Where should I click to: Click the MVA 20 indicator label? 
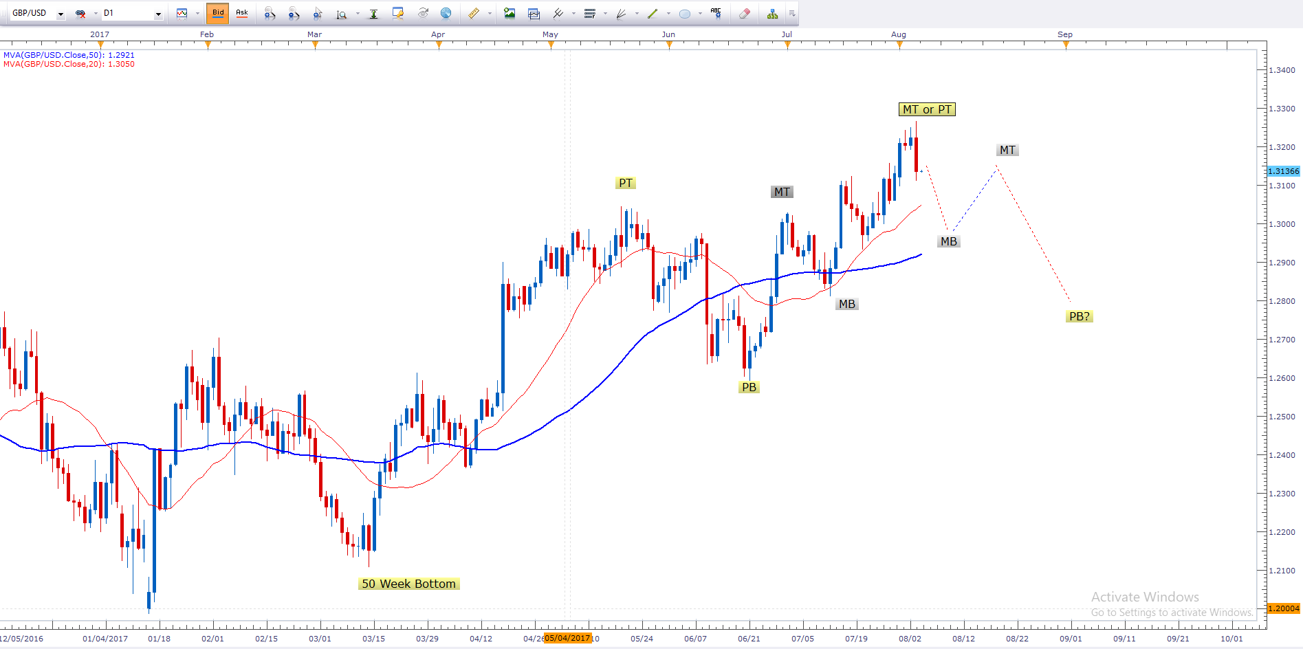point(69,64)
